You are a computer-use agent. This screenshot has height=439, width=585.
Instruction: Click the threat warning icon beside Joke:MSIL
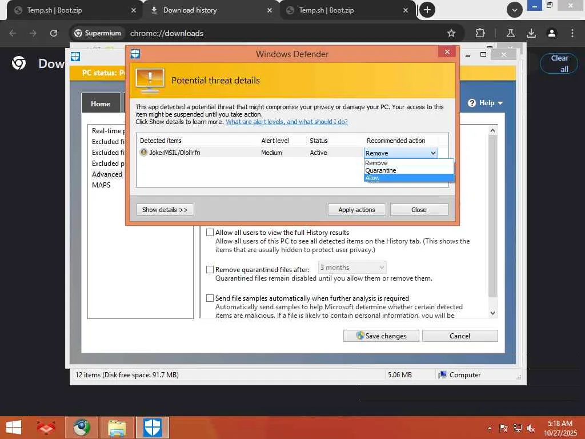[143, 152]
